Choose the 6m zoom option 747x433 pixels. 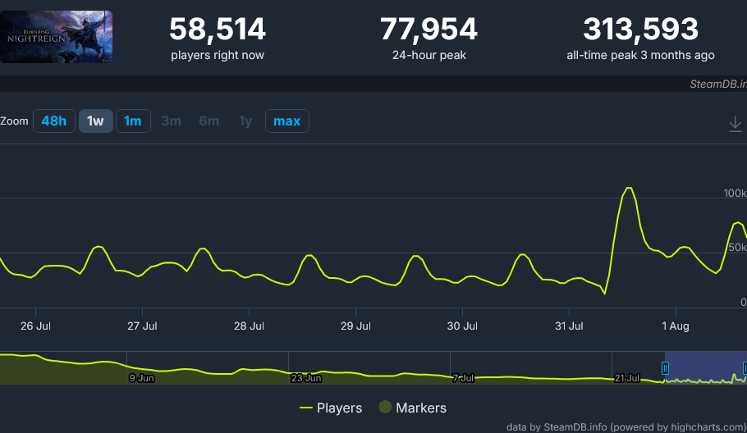[209, 121]
